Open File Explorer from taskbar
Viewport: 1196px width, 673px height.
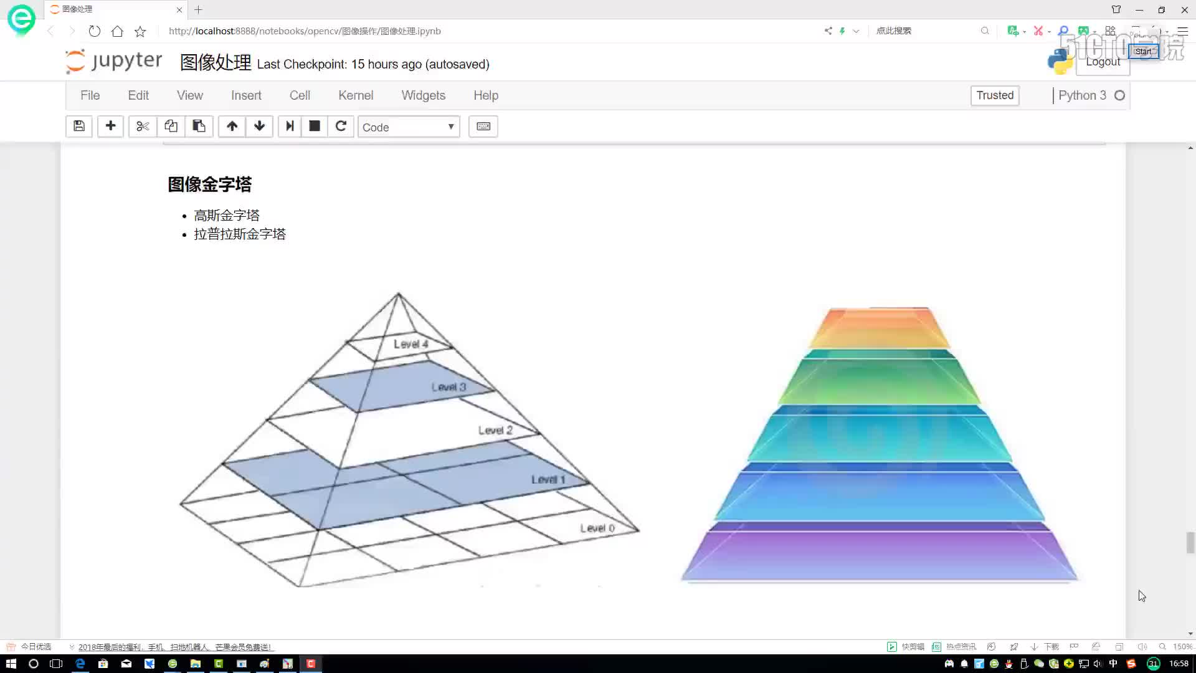pyautogui.click(x=196, y=664)
